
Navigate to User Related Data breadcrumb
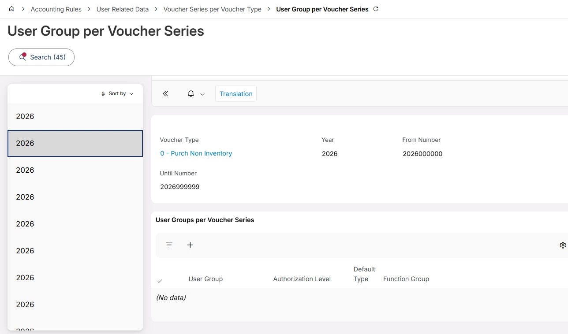click(123, 9)
